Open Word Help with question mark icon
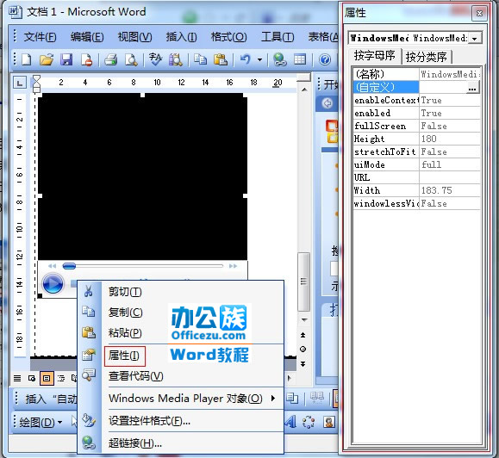Image resolution: width=499 pixels, height=458 pixels. (x=325, y=59)
